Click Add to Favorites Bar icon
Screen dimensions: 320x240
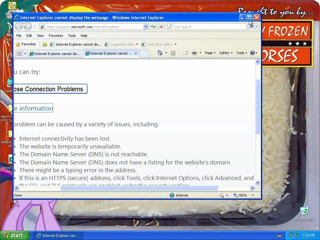pyautogui.click(x=44, y=44)
